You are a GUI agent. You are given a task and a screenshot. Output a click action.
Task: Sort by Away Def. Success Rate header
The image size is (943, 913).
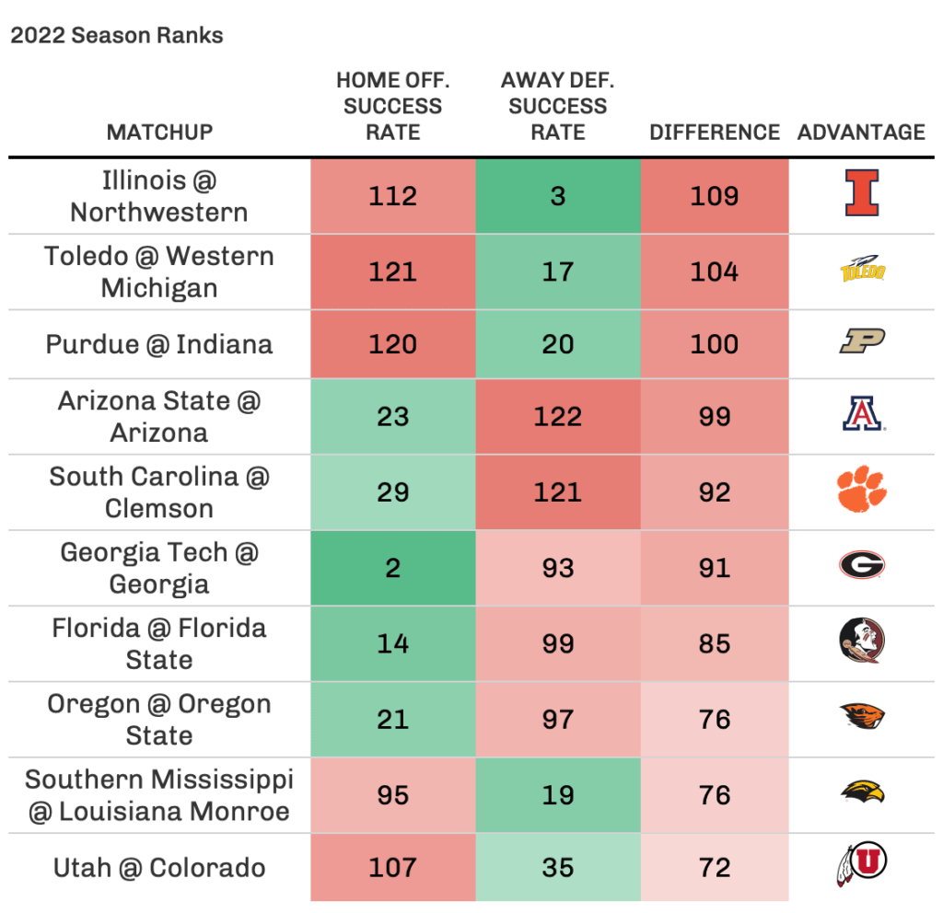(x=558, y=106)
